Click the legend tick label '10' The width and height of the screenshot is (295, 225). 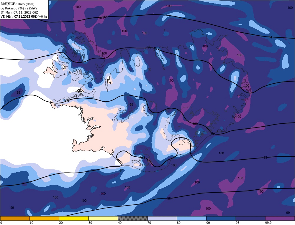(x=31, y=223)
